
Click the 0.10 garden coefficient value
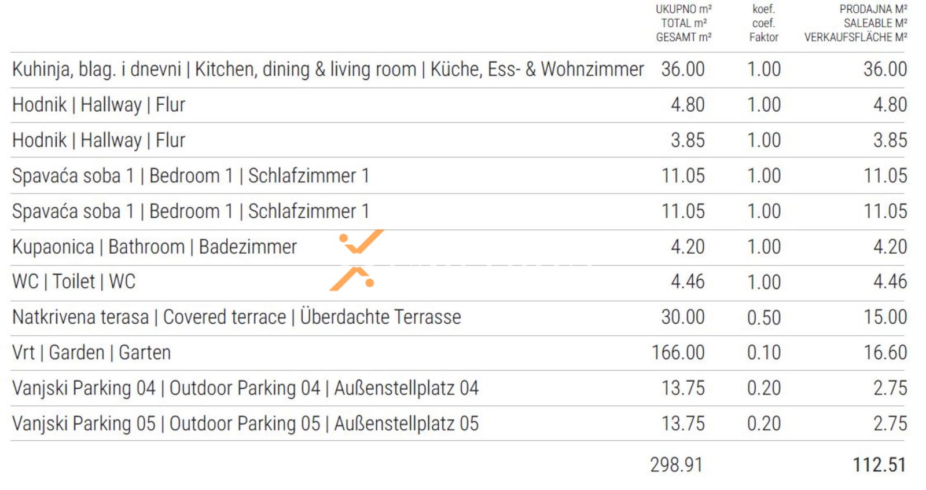763,353
